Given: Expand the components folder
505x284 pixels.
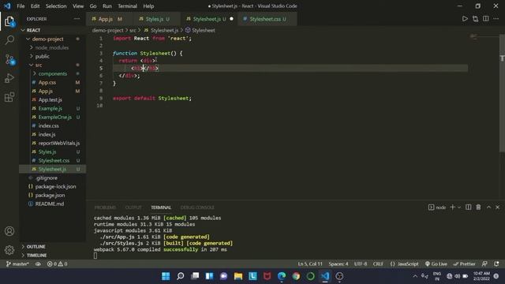Looking at the screenshot, I should pyautogui.click(x=53, y=73).
